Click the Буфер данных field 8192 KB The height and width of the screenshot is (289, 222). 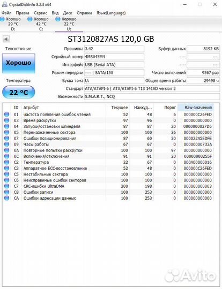pos(203,49)
